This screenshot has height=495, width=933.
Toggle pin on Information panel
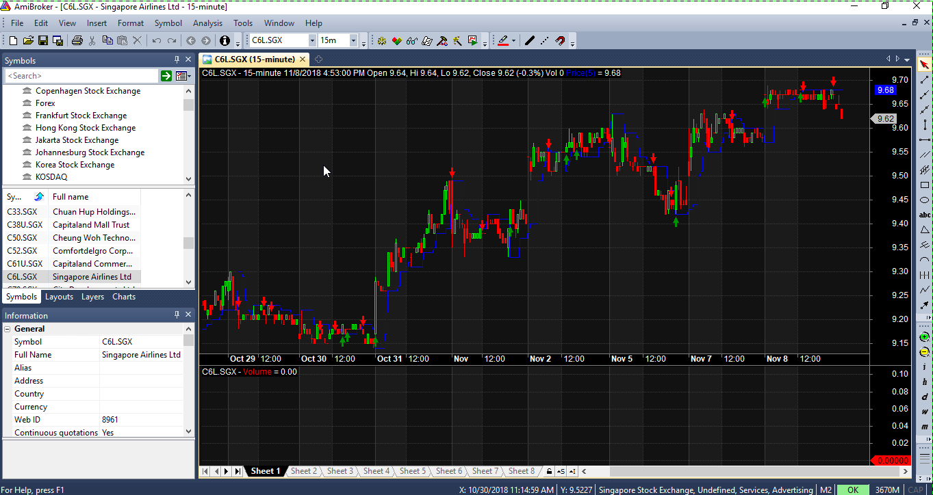click(177, 315)
